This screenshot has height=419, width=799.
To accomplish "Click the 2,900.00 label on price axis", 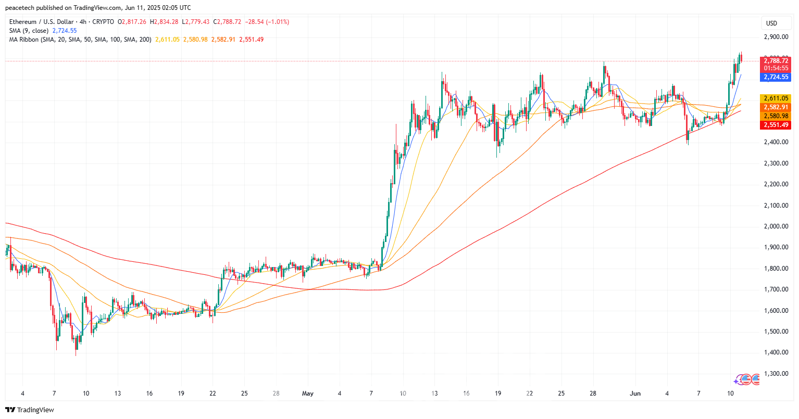I will point(776,37).
